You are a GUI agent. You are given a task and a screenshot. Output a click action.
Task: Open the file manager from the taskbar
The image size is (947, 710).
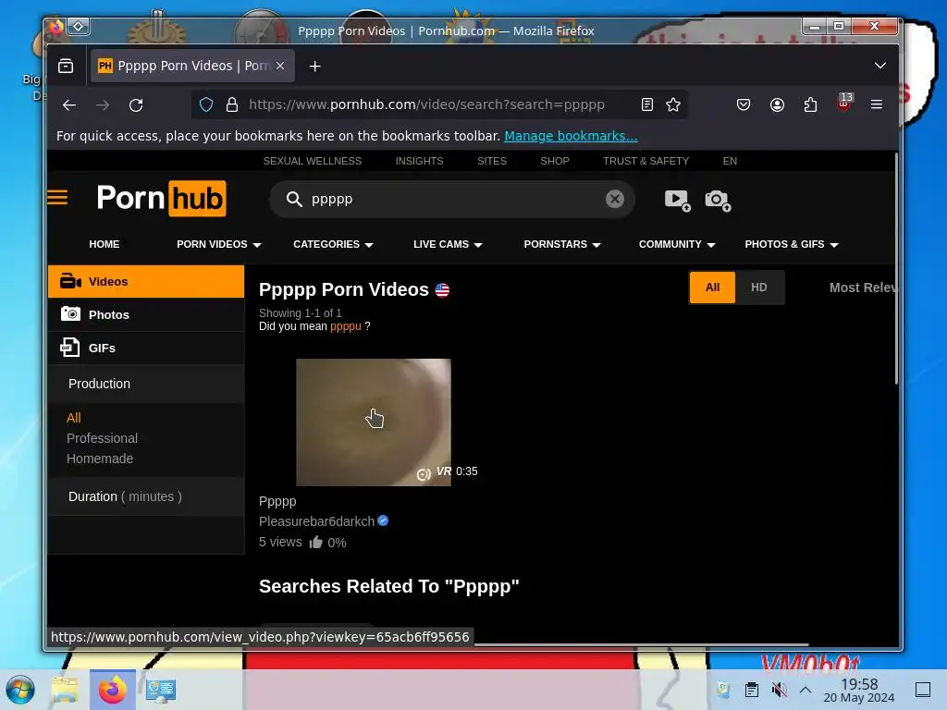[66, 690]
